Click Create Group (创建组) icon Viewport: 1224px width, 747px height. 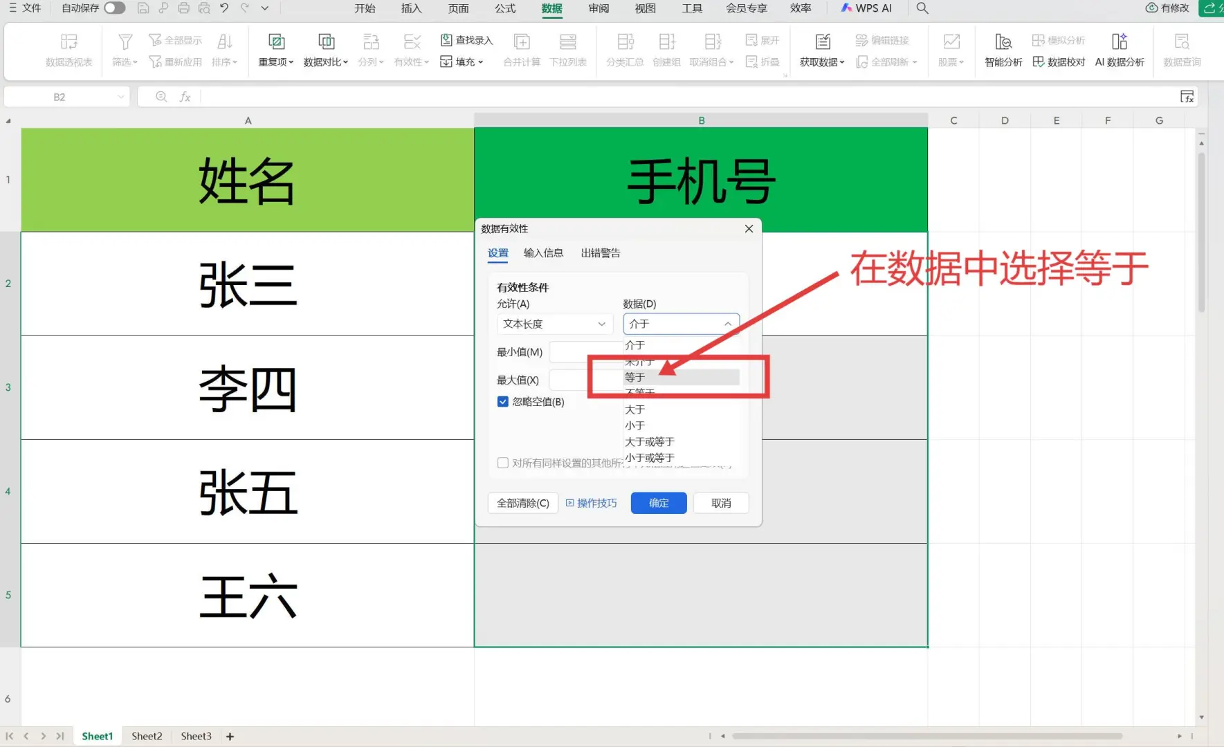(x=667, y=42)
